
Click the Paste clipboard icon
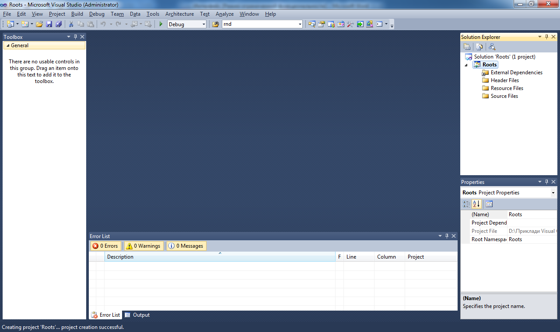(x=91, y=24)
